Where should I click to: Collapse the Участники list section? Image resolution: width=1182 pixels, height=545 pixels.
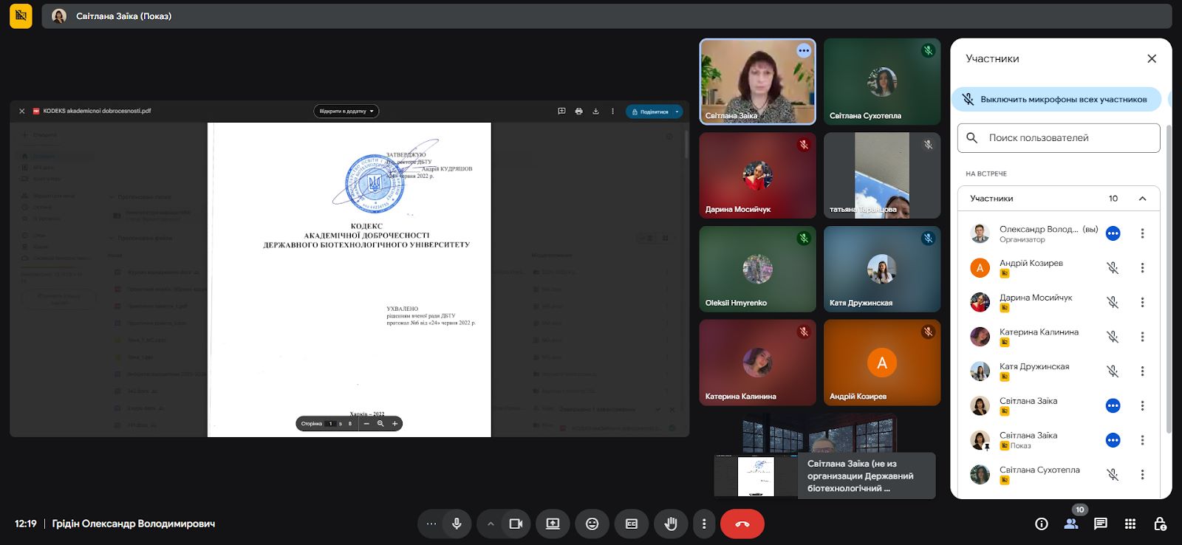pos(1142,199)
